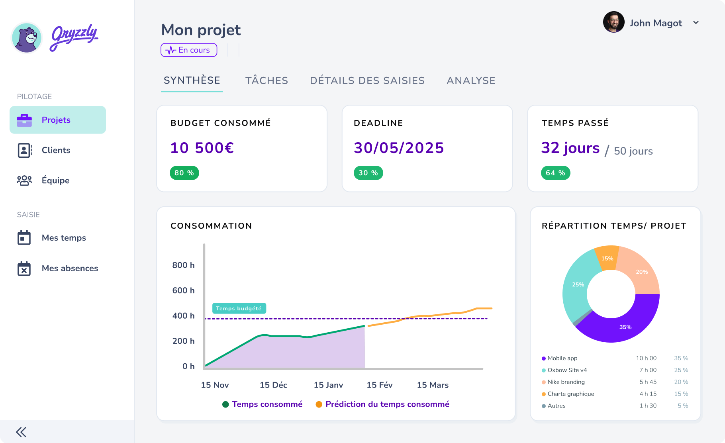Select the Mes temps calendar icon
The image size is (725, 443).
[x=24, y=237]
